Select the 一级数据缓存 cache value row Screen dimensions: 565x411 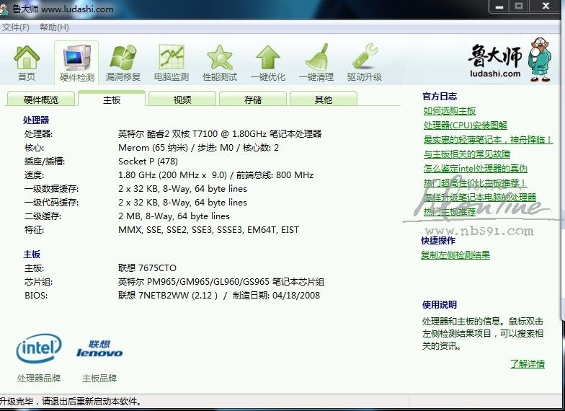click(182, 189)
